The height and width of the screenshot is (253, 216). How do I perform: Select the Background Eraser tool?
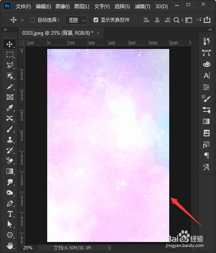(x=10, y=161)
